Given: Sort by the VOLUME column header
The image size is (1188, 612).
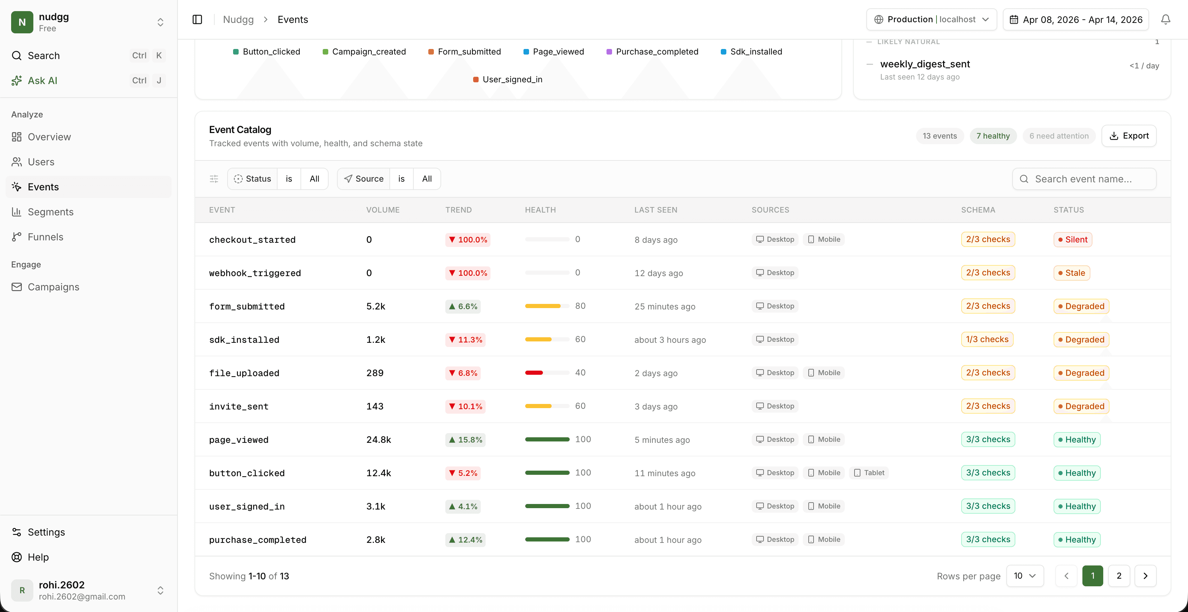Looking at the screenshot, I should 383,210.
